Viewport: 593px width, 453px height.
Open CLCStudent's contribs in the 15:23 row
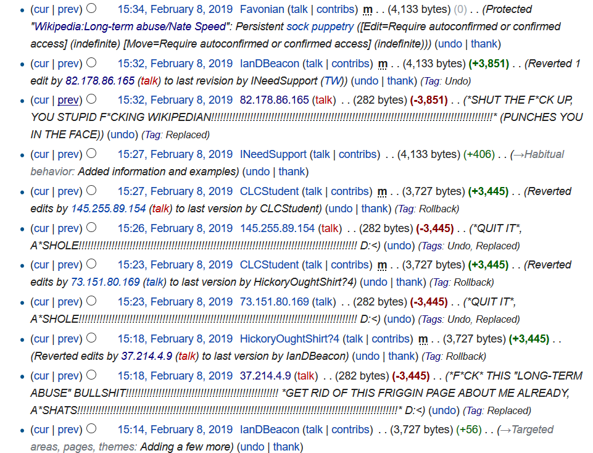(349, 265)
